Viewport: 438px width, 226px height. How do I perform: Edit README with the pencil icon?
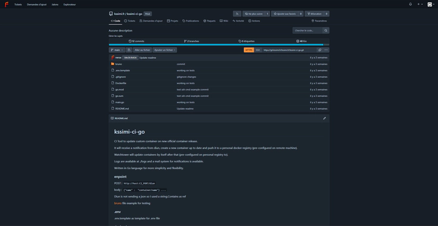click(x=324, y=118)
